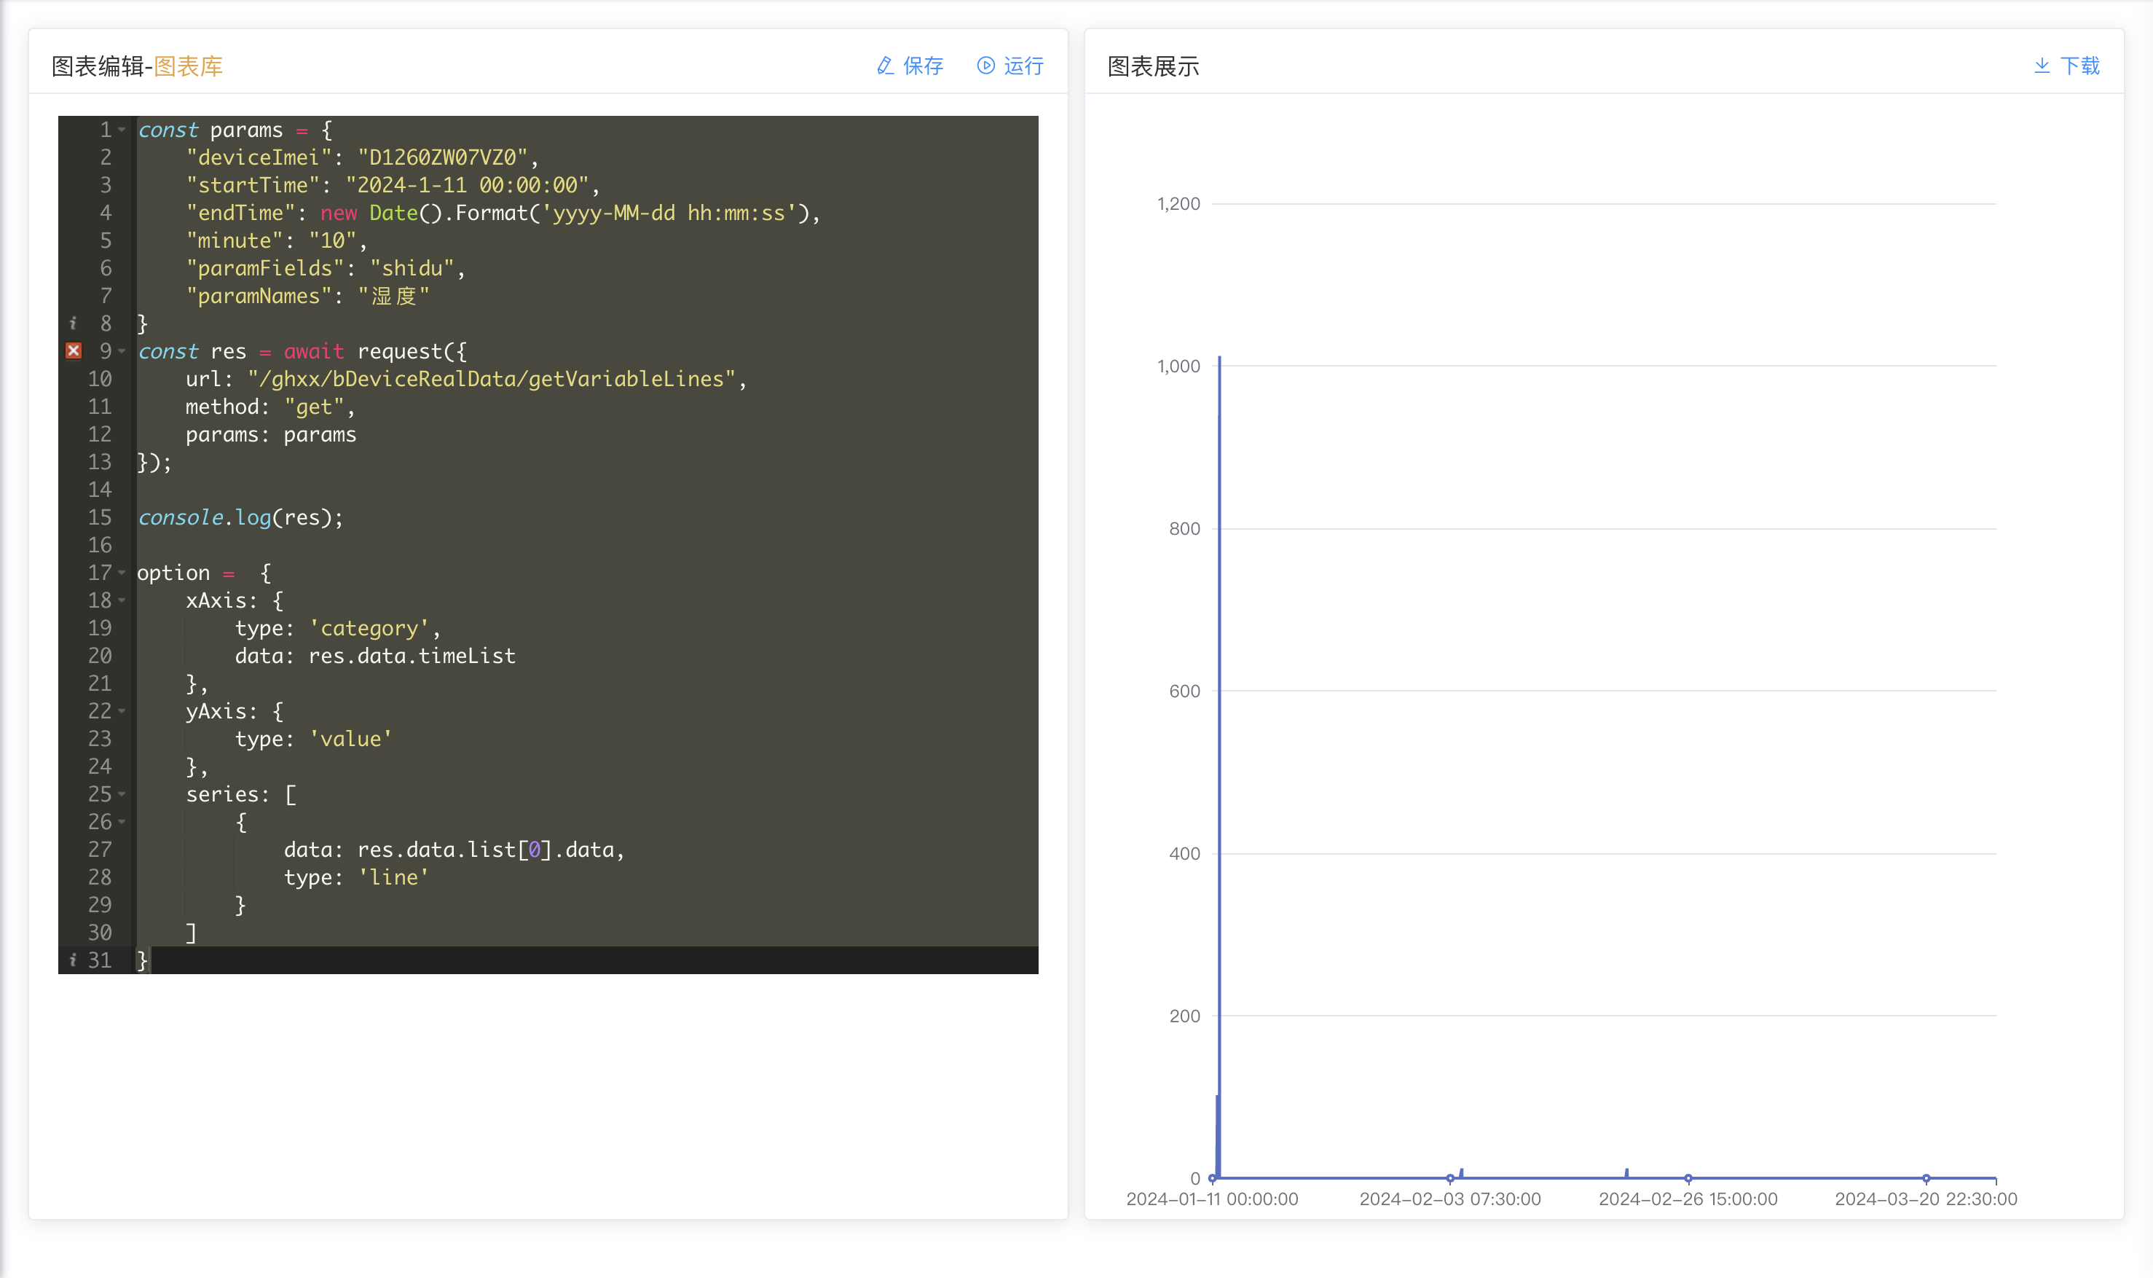Collapse the params object fold at line 1

122,130
